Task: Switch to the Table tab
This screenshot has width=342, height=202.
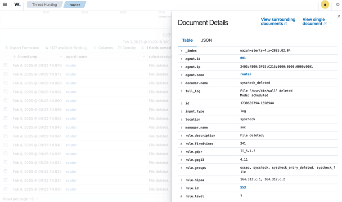Action: pyautogui.click(x=187, y=40)
